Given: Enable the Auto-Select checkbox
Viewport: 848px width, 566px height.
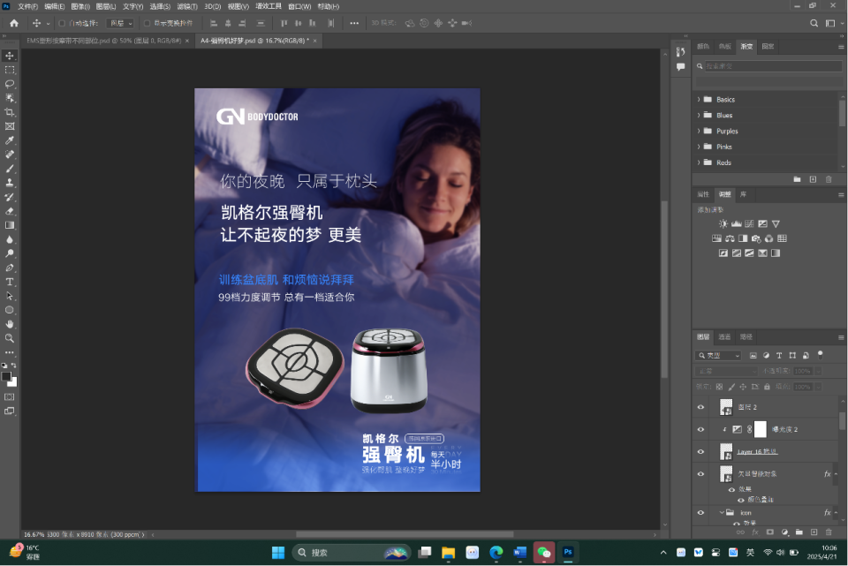Looking at the screenshot, I should 62,23.
